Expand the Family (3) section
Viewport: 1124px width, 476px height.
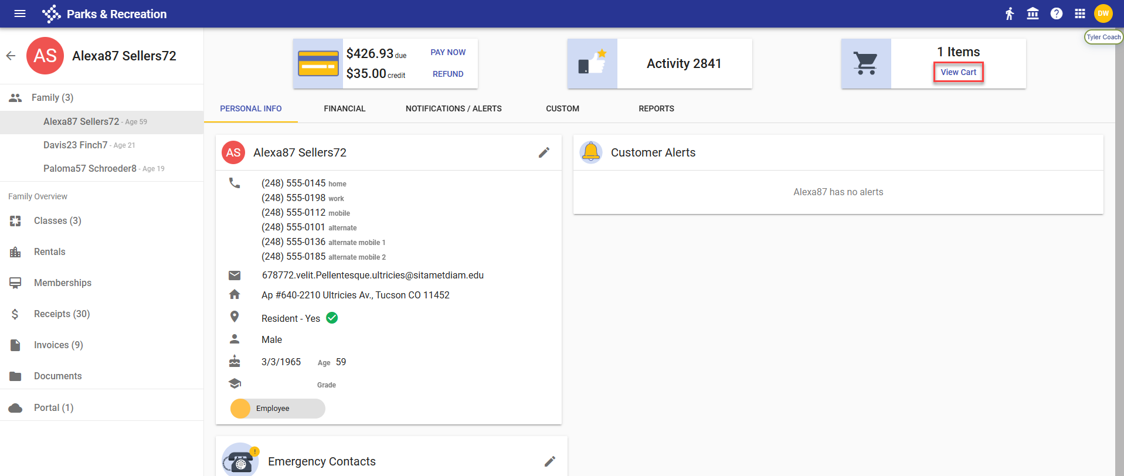tap(52, 97)
